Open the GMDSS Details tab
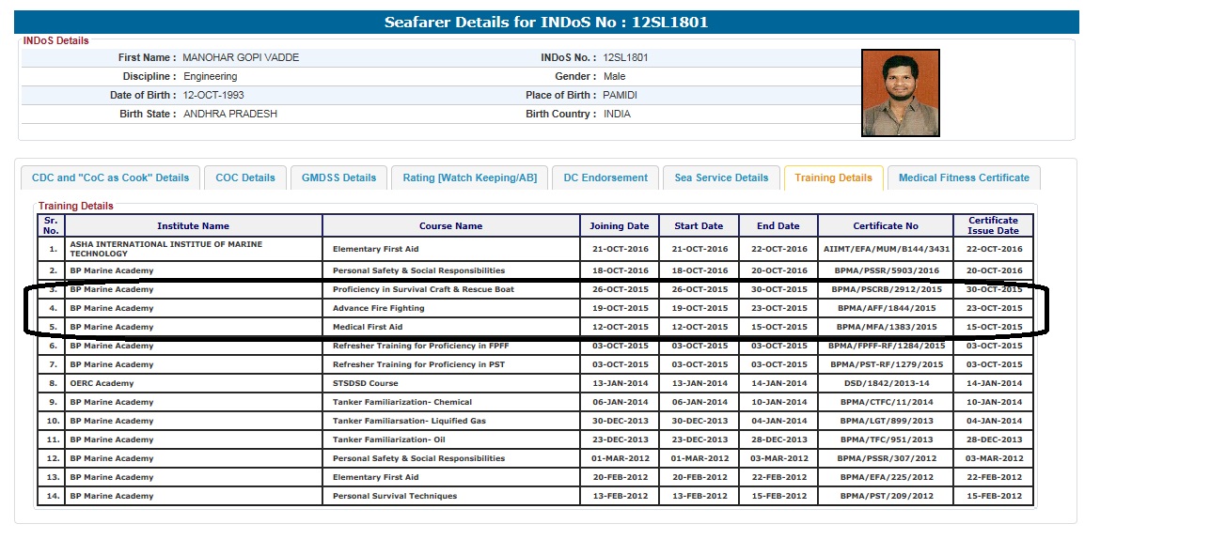The width and height of the screenshot is (1226, 555). [338, 177]
